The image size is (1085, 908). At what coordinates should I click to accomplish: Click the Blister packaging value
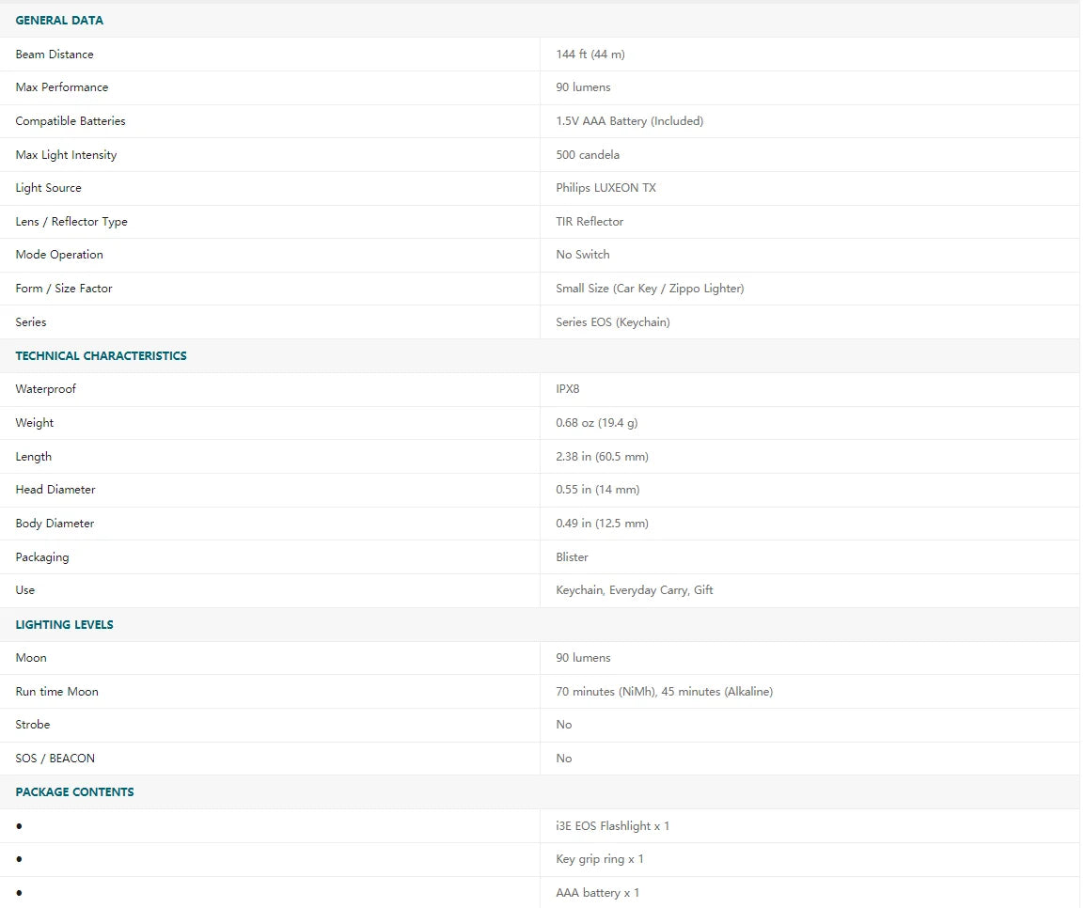click(572, 557)
